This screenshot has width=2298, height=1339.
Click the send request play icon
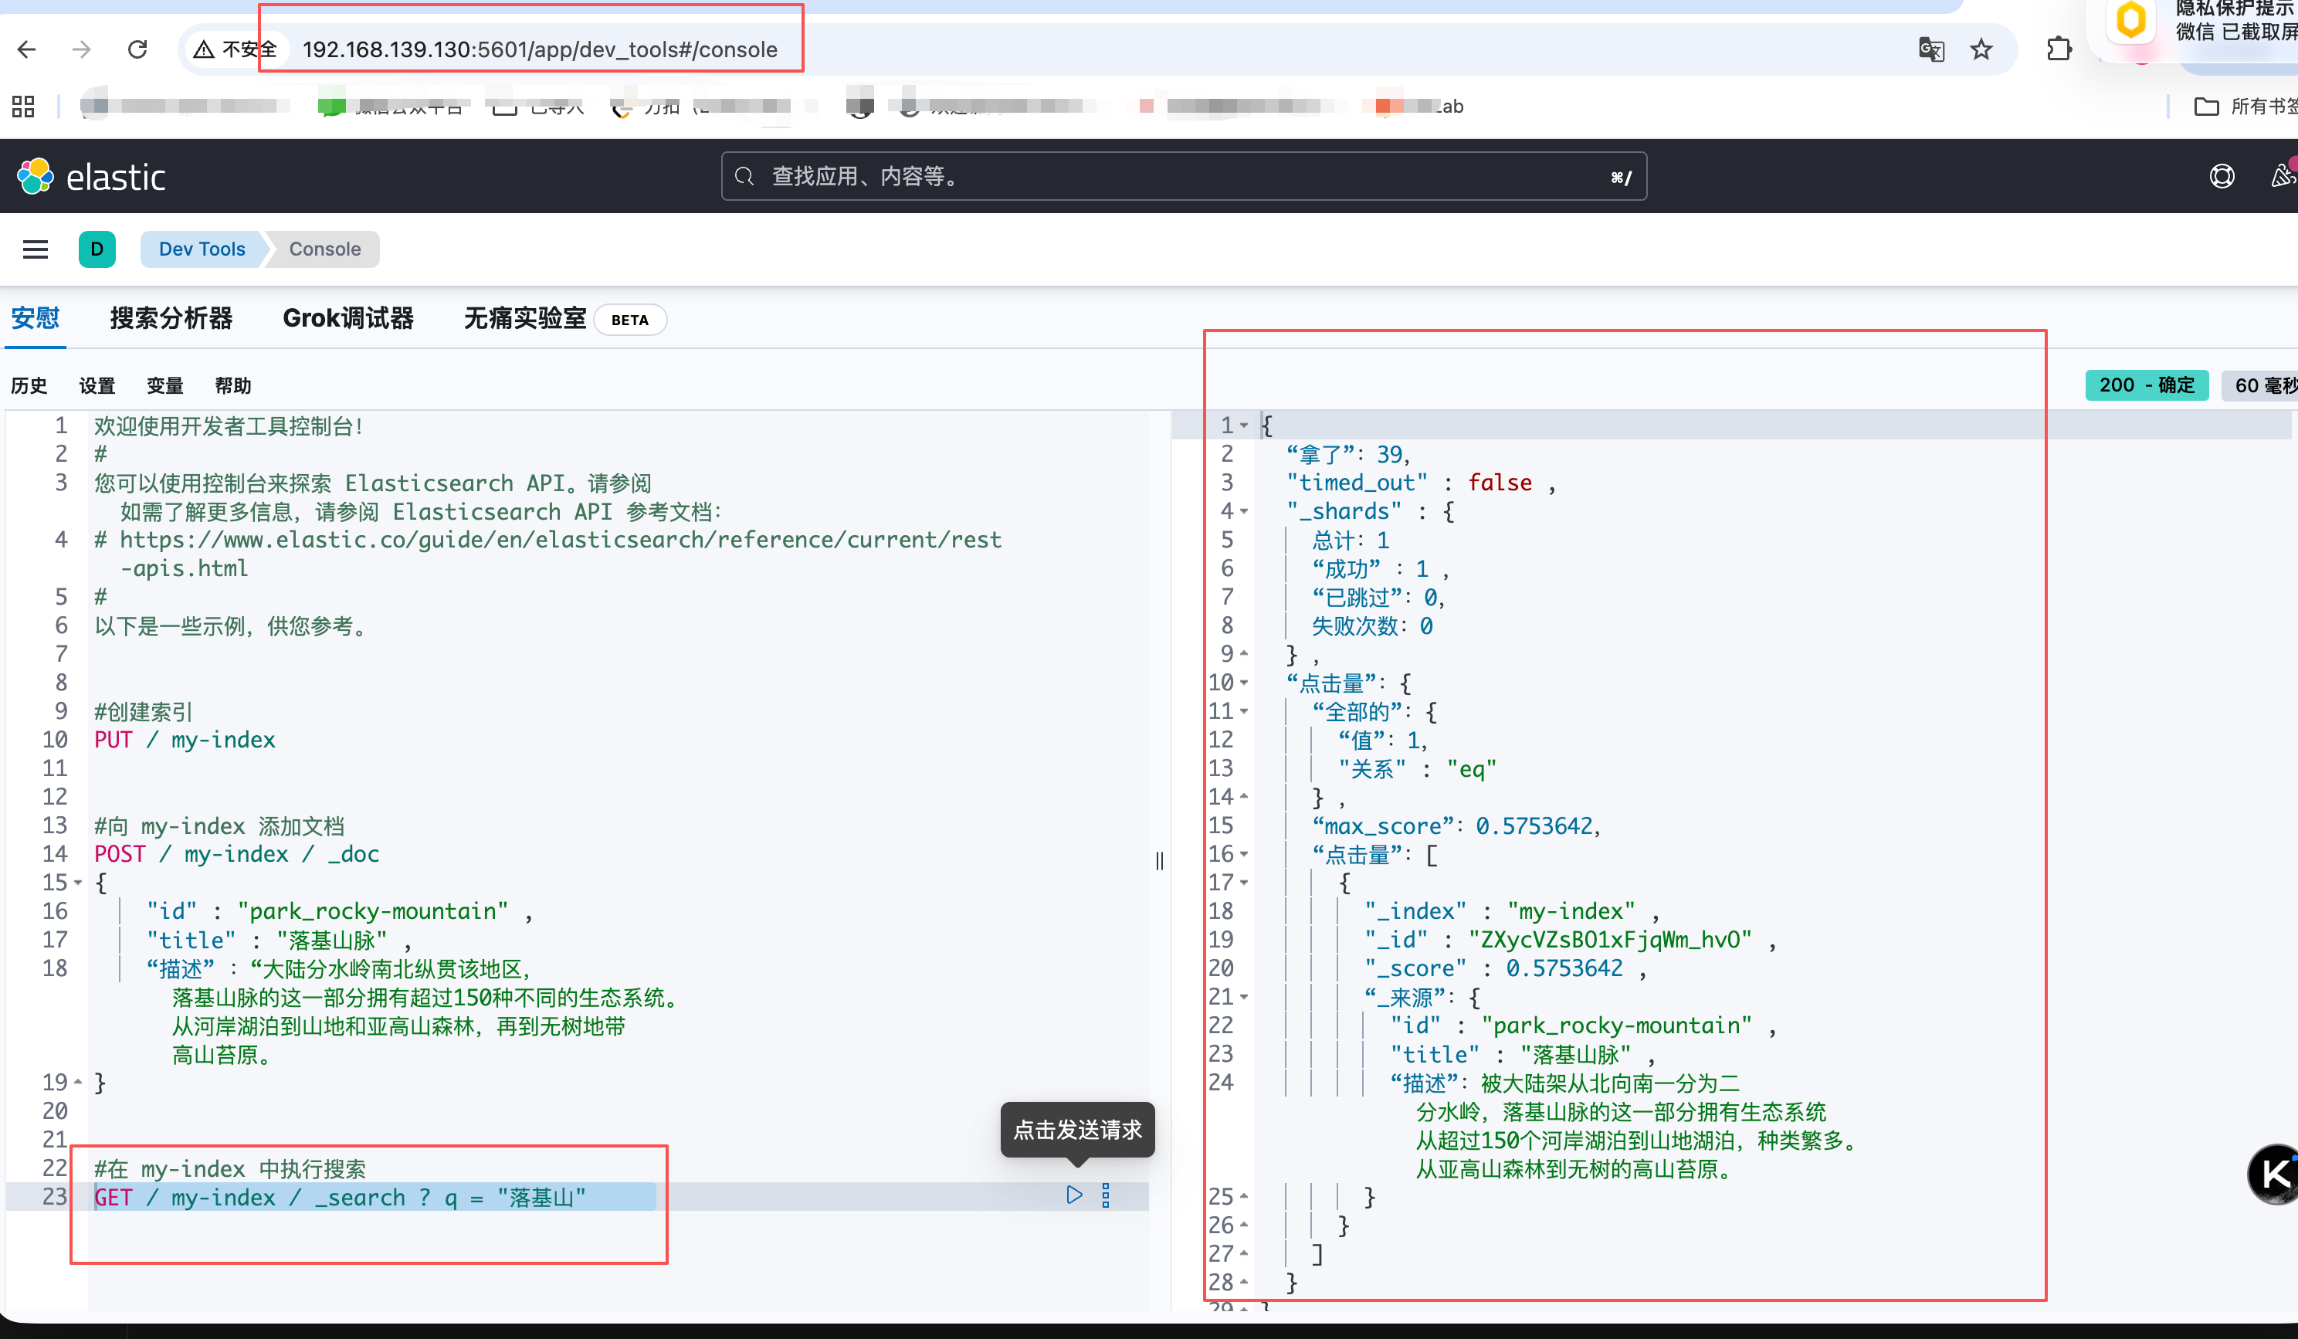click(x=1074, y=1195)
